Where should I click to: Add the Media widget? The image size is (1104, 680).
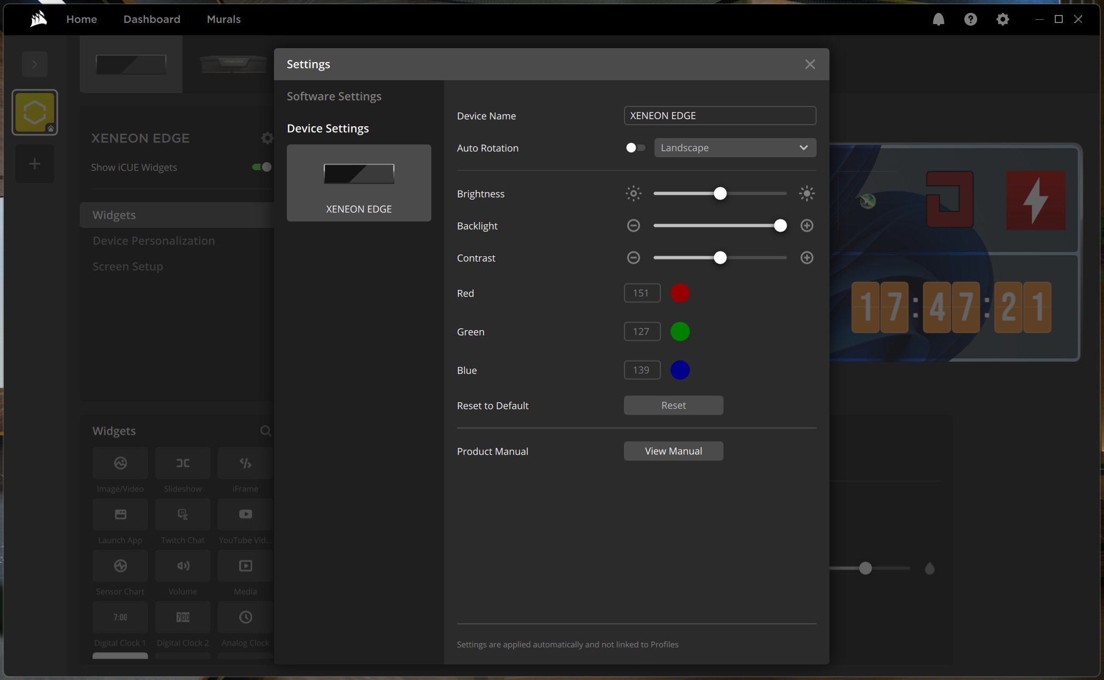click(x=245, y=566)
